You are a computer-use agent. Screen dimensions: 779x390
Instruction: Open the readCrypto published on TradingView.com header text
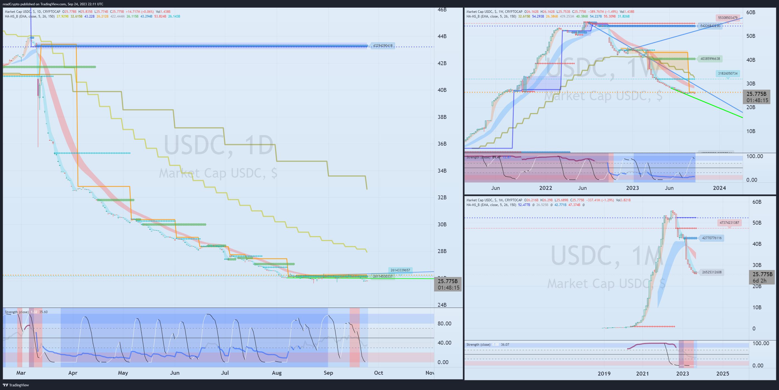(x=53, y=4)
